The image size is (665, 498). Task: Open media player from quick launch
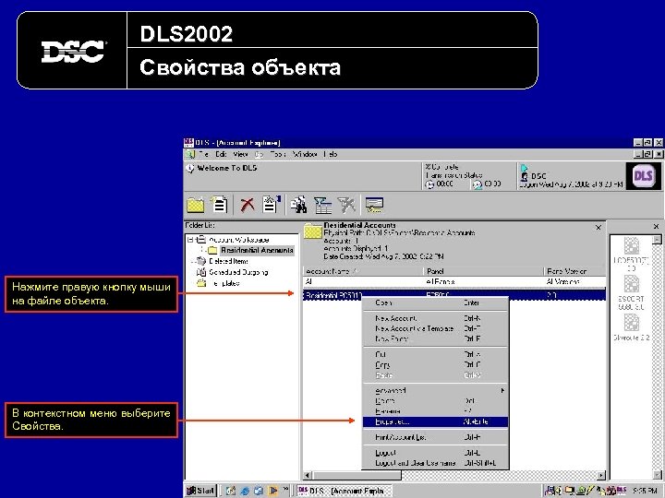[273, 491]
